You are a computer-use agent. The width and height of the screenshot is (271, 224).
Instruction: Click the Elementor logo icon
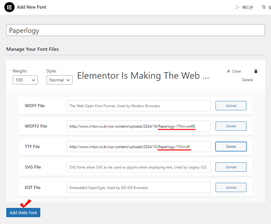pyautogui.click(x=9, y=7)
